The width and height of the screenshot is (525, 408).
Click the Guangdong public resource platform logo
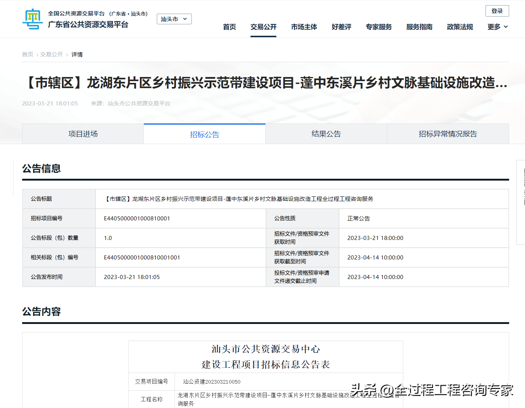[32, 19]
